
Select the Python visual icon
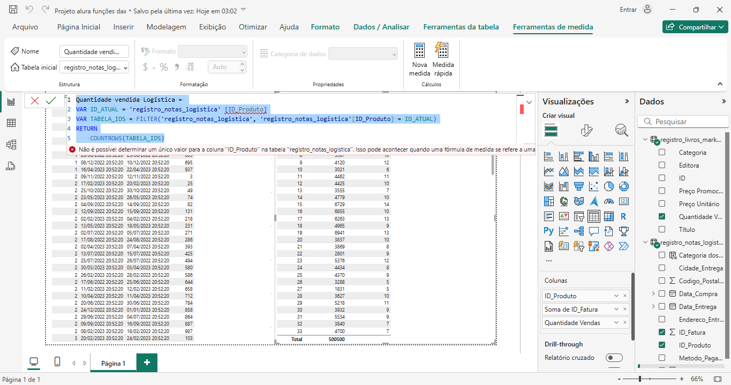click(x=548, y=231)
